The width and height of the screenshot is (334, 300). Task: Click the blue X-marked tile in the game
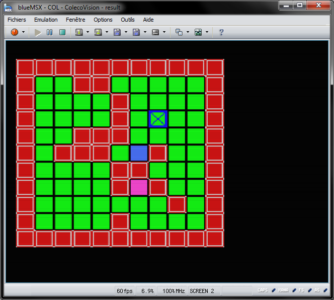click(158, 119)
